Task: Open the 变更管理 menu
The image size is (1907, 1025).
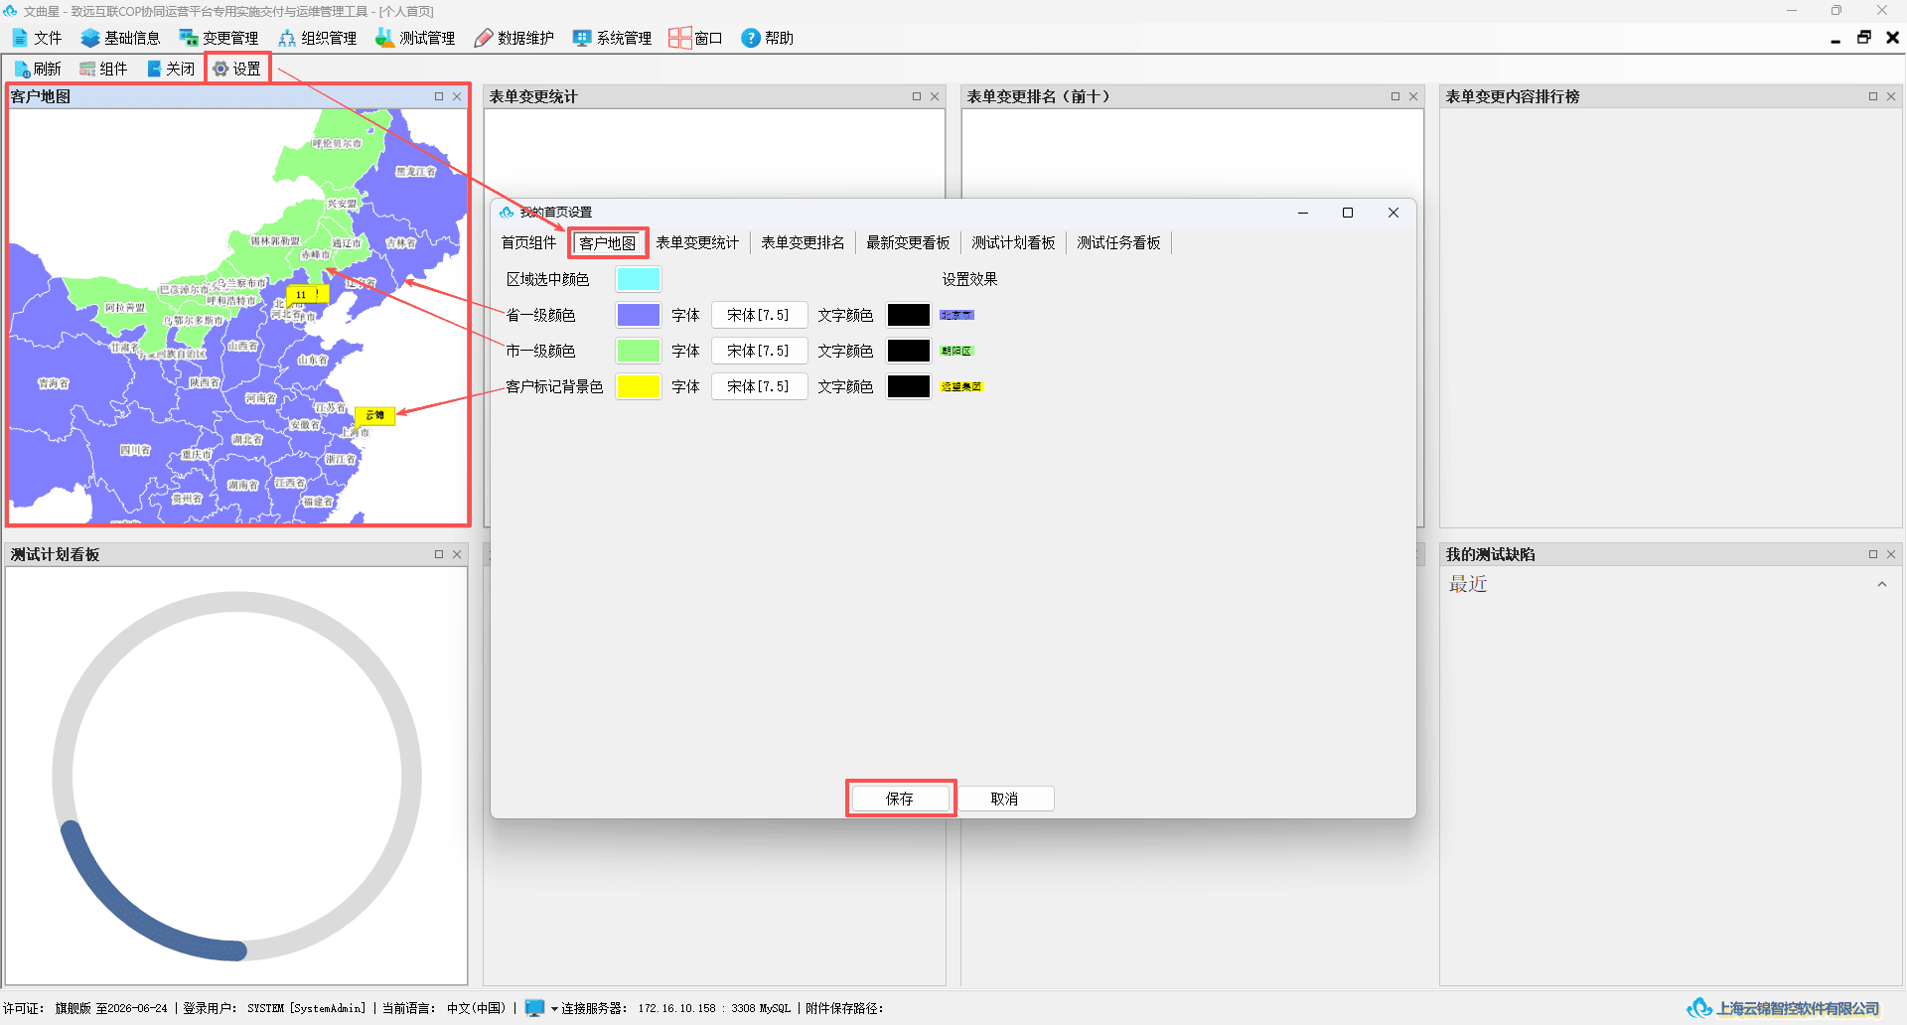Action: (219, 38)
